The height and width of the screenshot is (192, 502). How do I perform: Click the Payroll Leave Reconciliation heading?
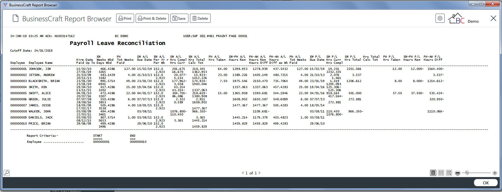pos(117,43)
